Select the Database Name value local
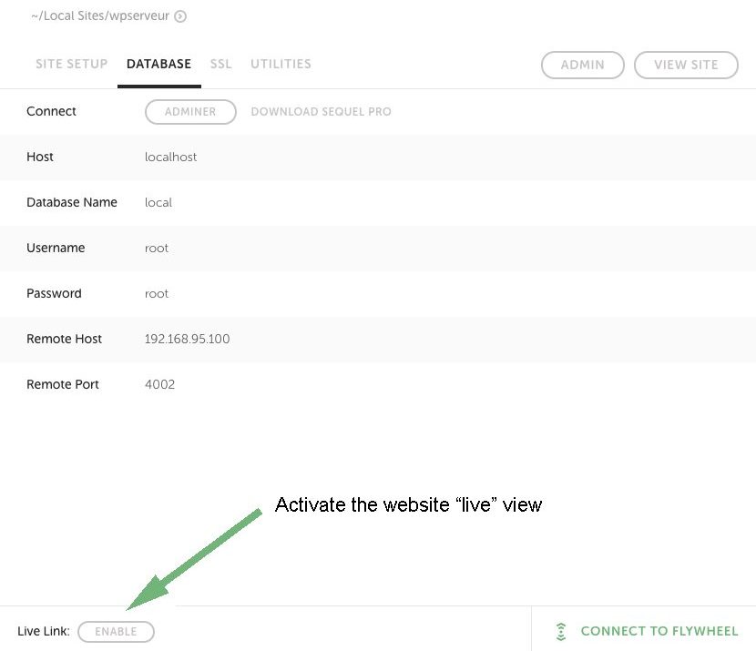Screen dimensions: 756x651 pyautogui.click(x=158, y=203)
